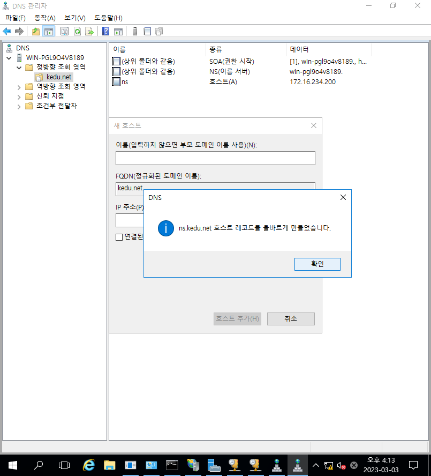Click the Forward arrow in the toolbar

pos(19,31)
